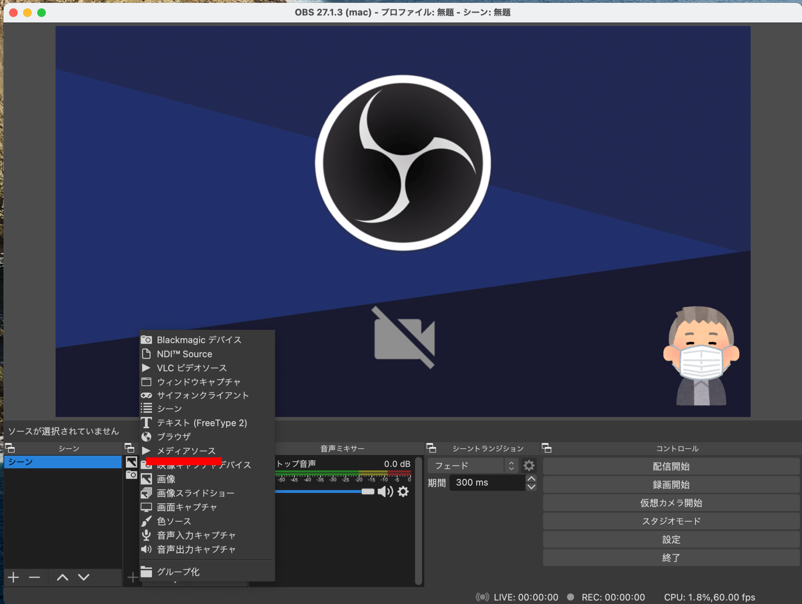Screen dimensions: 802x604
Task: Move the scene down with the down-arrow icon
Action: (83, 577)
